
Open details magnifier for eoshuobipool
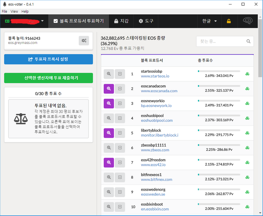pyautogui.click(x=109, y=118)
